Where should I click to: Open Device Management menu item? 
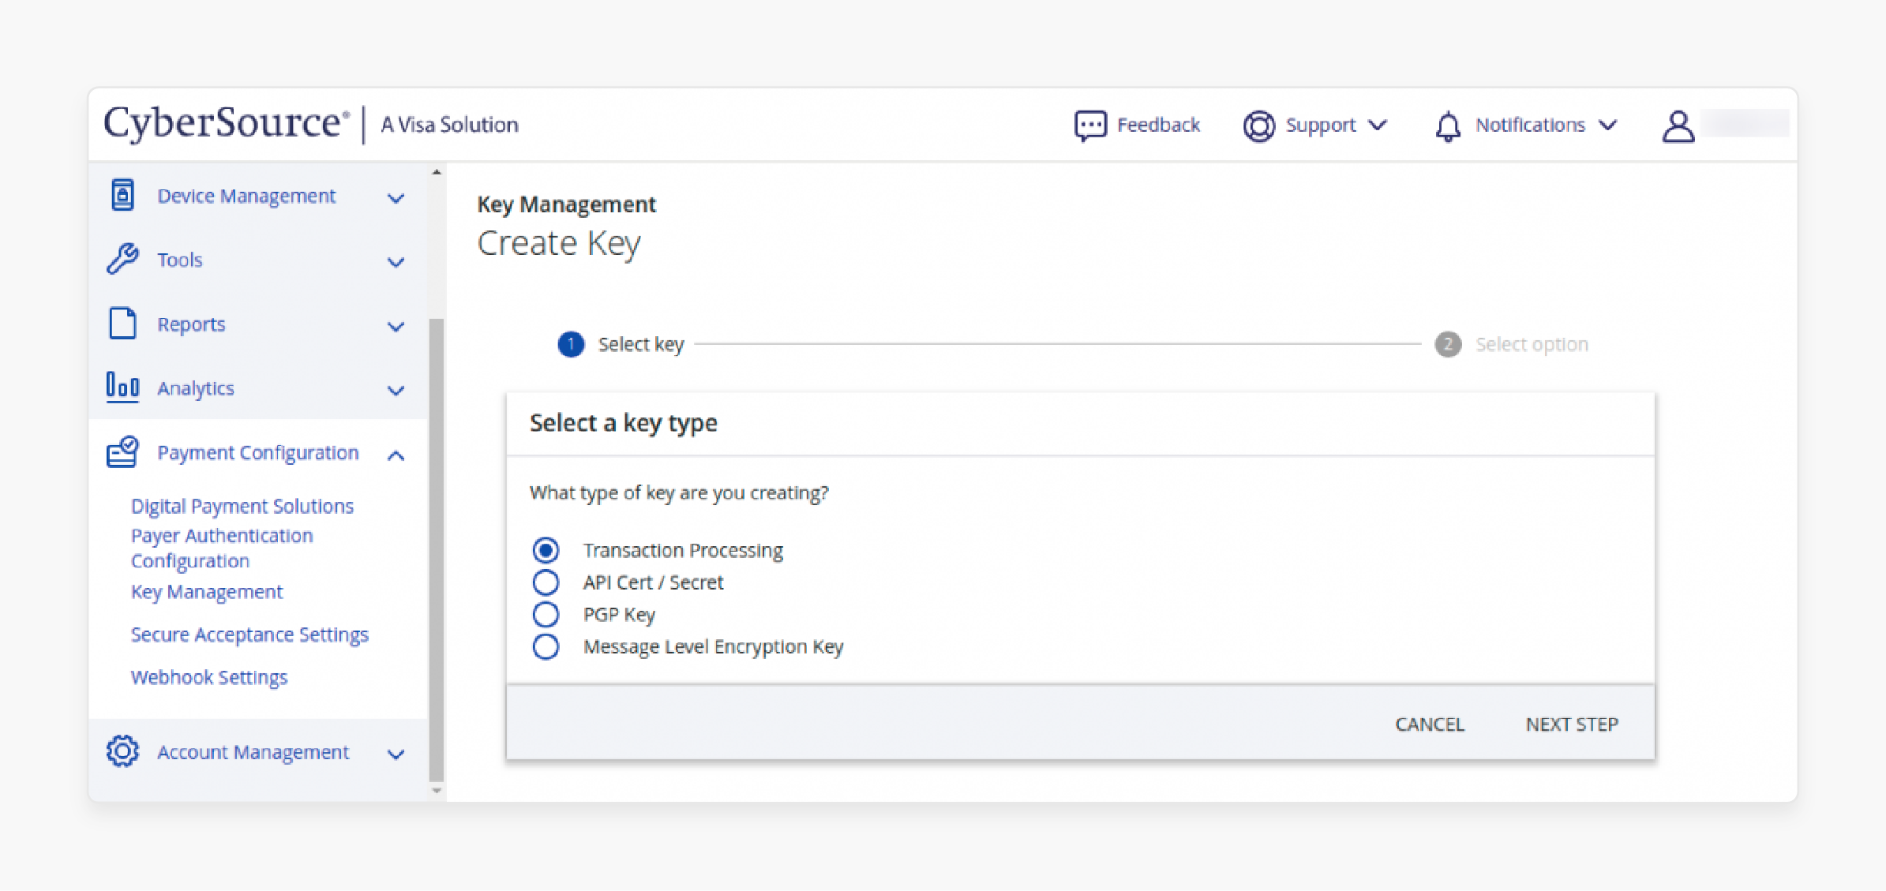[x=258, y=196]
